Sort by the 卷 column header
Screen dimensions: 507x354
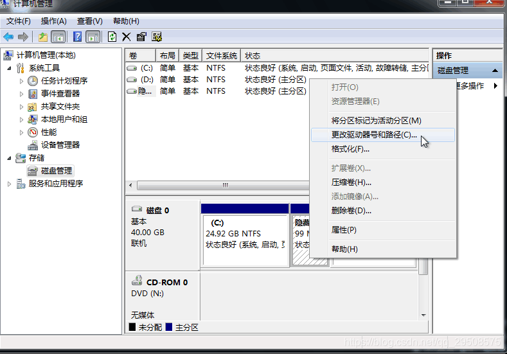pyautogui.click(x=140, y=56)
